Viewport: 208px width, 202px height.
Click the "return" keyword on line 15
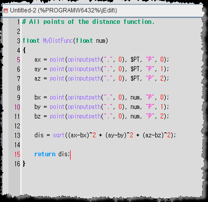(x=45, y=154)
